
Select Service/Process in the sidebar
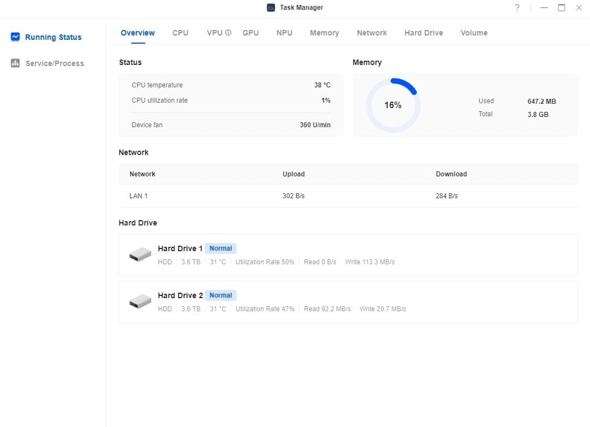[55, 63]
